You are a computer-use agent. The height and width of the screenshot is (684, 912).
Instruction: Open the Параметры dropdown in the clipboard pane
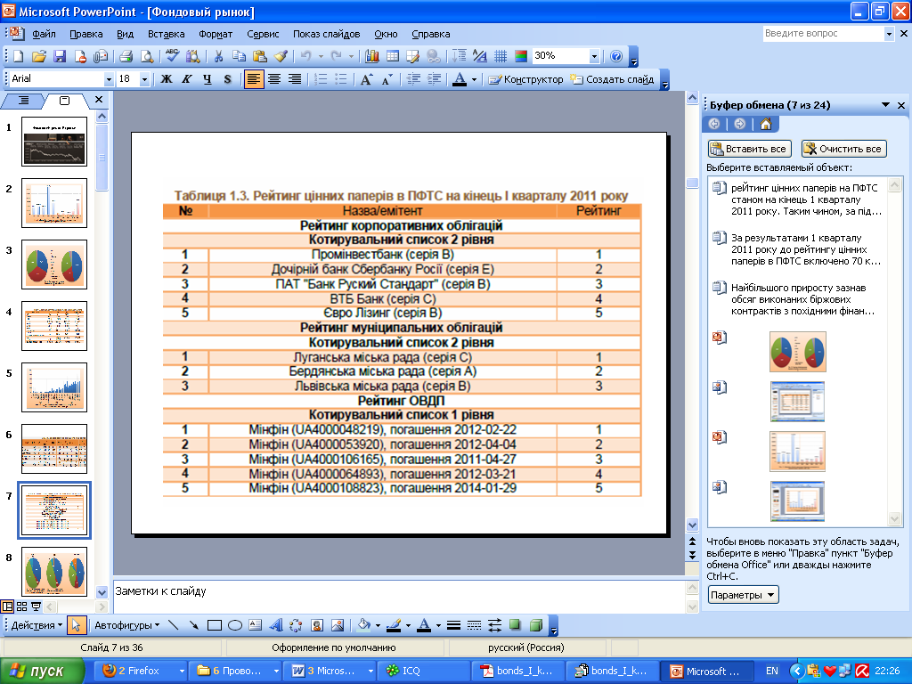[x=744, y=595]
